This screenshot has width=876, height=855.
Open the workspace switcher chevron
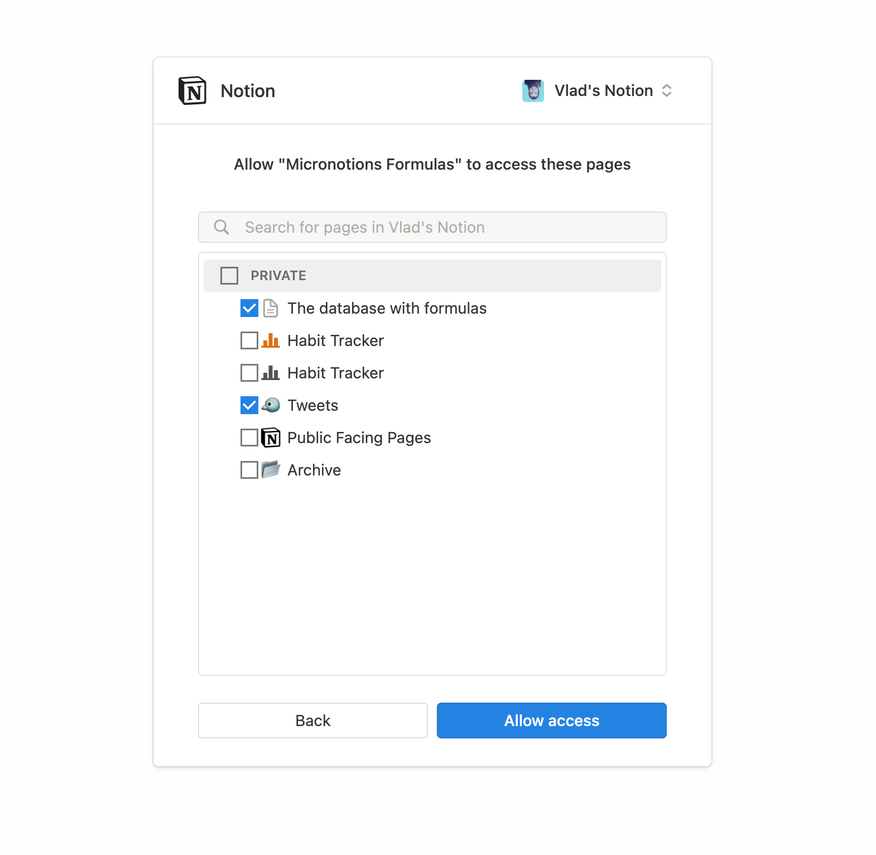click(666, 90)
